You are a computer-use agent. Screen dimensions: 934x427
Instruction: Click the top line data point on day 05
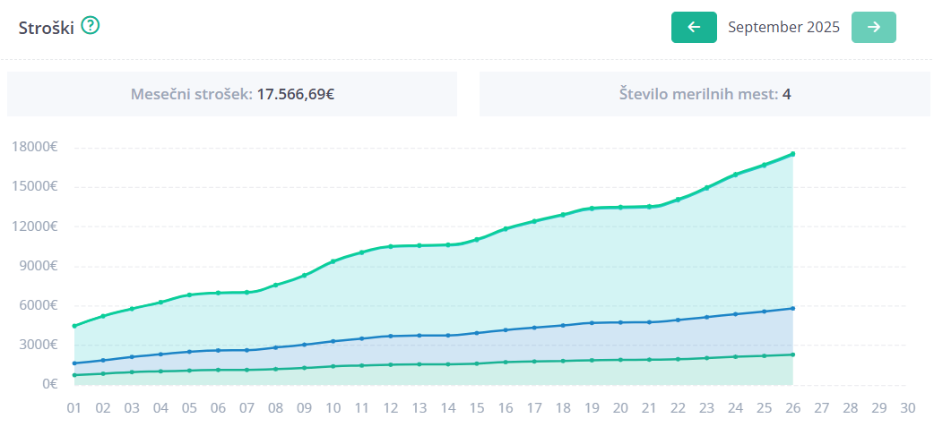pos(189,295)
